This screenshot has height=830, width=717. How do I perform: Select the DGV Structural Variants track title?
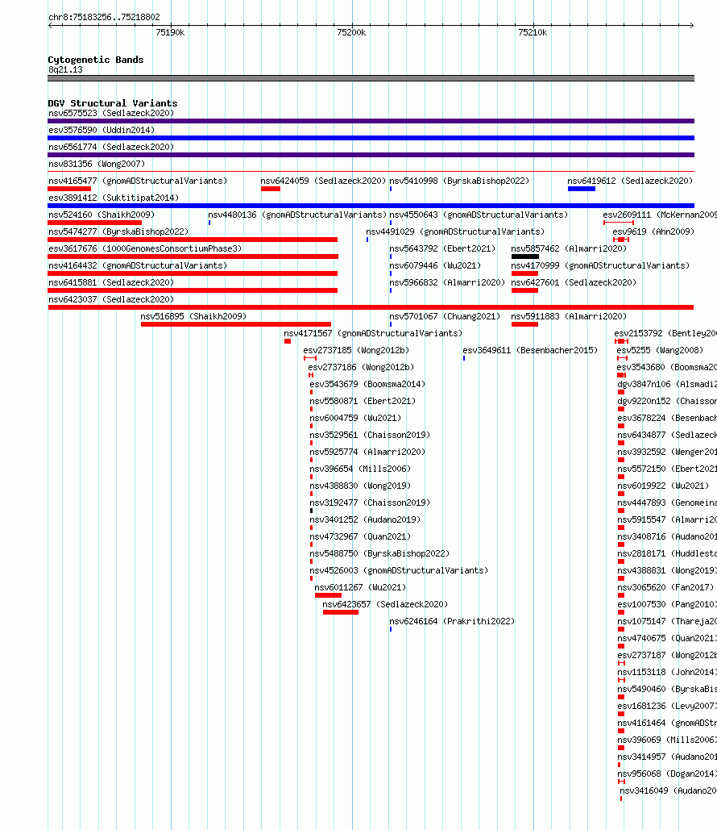[113, 103]
